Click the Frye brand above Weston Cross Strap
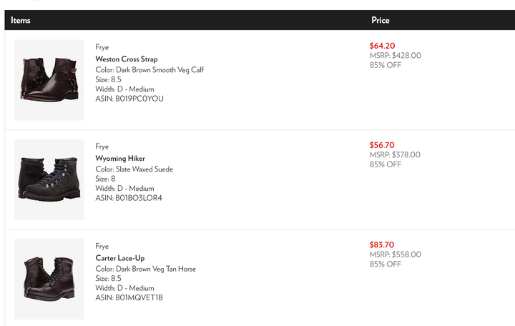This screenshot has width=515, height=326. 102,47
